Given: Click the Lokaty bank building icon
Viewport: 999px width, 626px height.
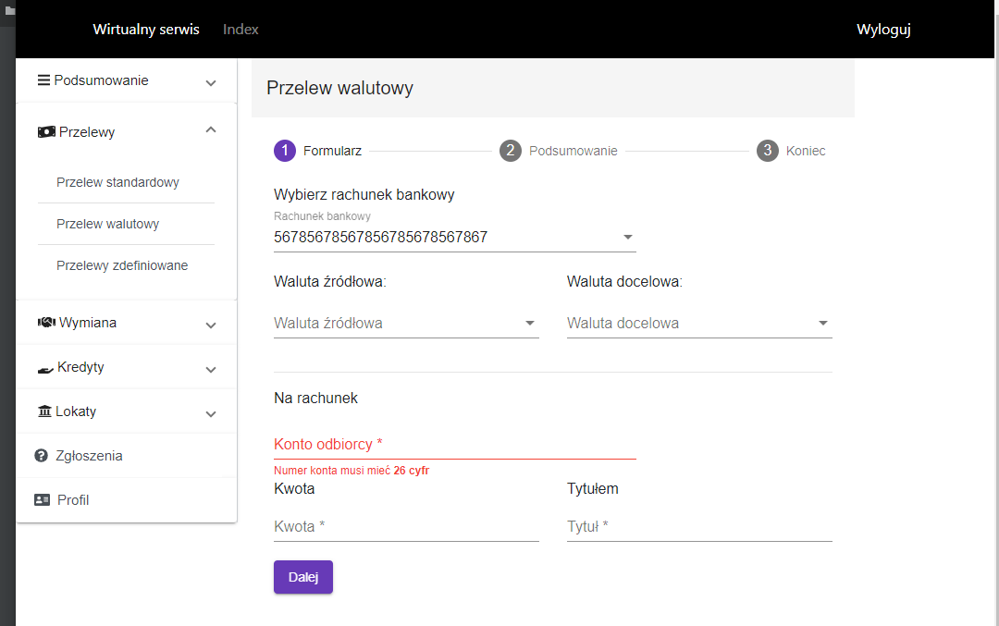Looking at the screenshot, I should click(44, 411).
